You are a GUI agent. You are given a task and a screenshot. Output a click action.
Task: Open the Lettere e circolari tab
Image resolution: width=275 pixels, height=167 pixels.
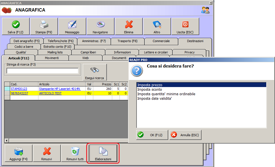(x=156, y=52)
